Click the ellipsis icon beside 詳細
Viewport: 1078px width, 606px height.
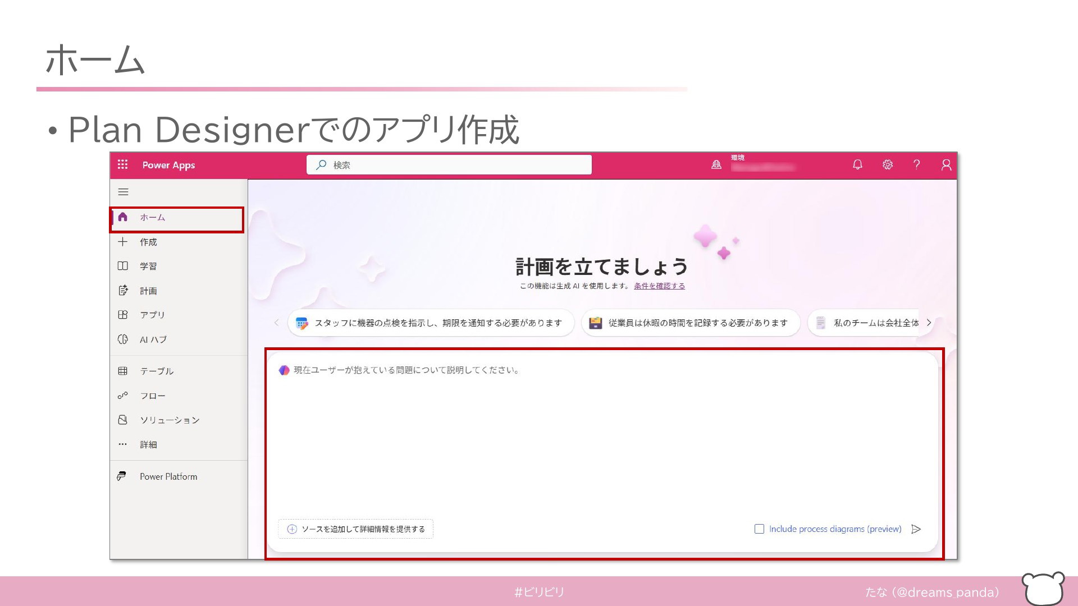click(122, 444)
